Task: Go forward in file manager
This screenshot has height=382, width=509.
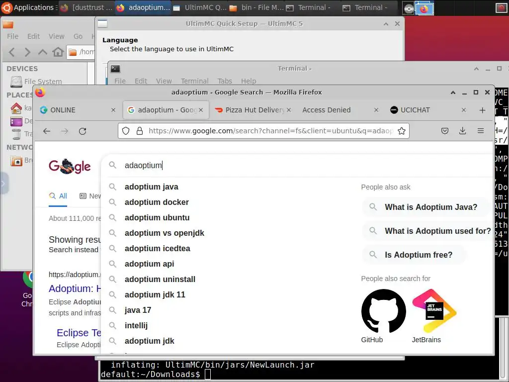Action: (27, 52)
